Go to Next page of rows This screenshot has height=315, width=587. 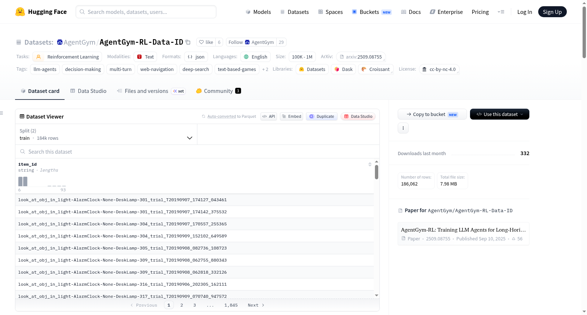click(256, 305)
